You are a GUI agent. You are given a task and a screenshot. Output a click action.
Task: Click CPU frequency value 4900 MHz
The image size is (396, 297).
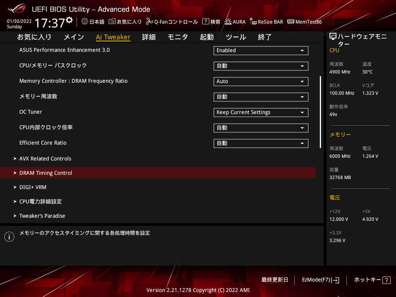pyautogui.click(x=340, y=72)
